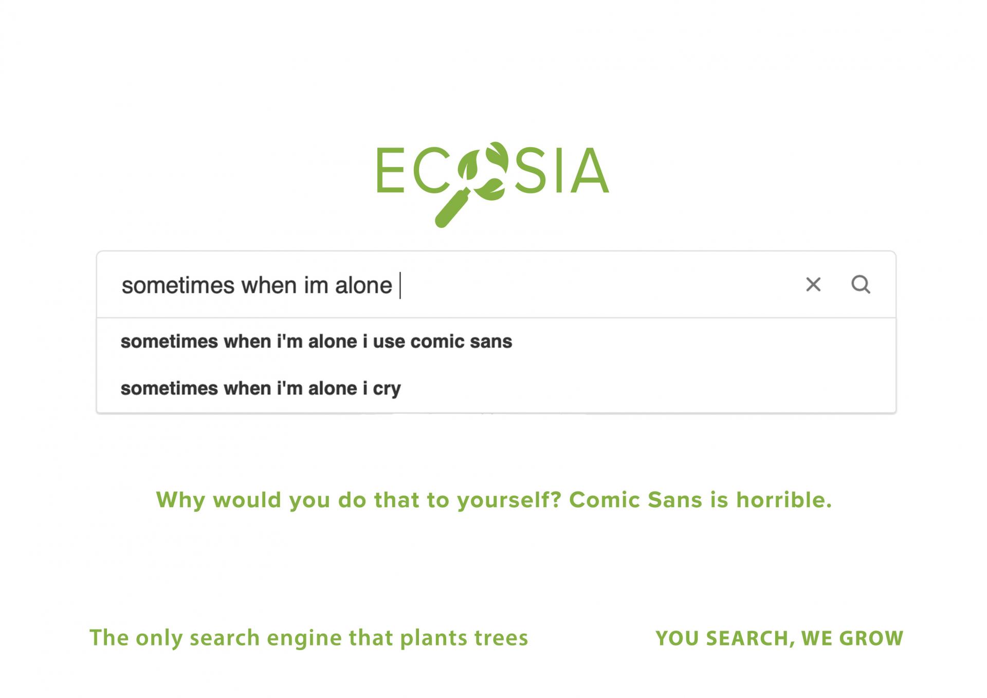Click the typed word "alone" in the search box

pyautogui.click(x=363, y=285)
